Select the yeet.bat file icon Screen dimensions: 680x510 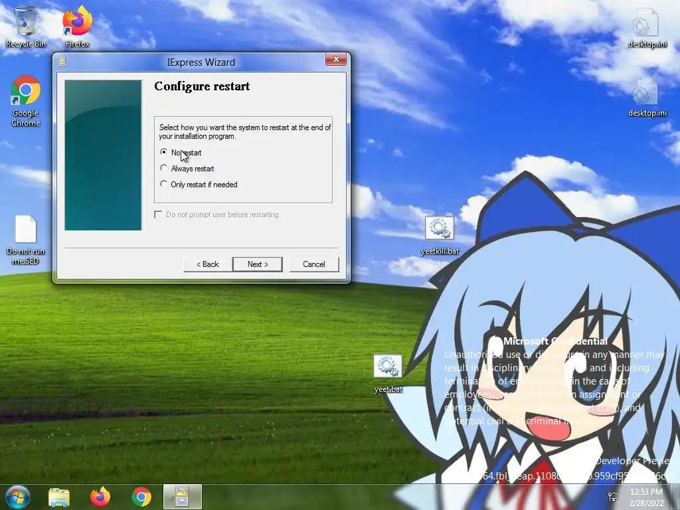point(388,374)
